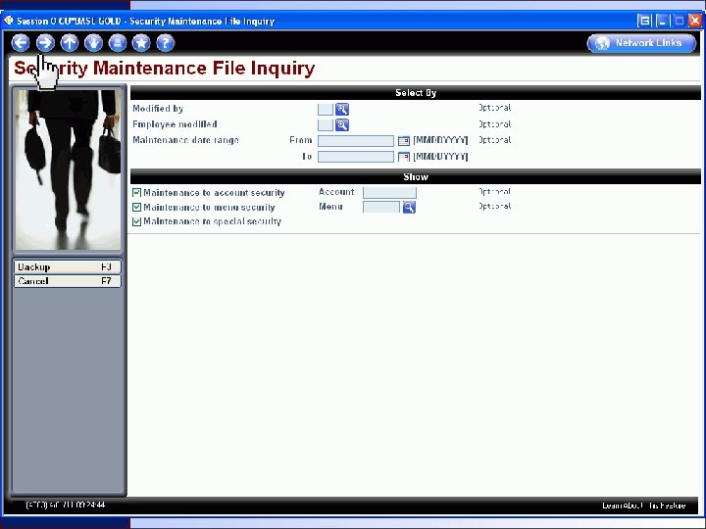Viewport: 706px width, 529px height.
Task: Click the application icon in title bar
Action: pyautogui.click(x=9, y=21)
